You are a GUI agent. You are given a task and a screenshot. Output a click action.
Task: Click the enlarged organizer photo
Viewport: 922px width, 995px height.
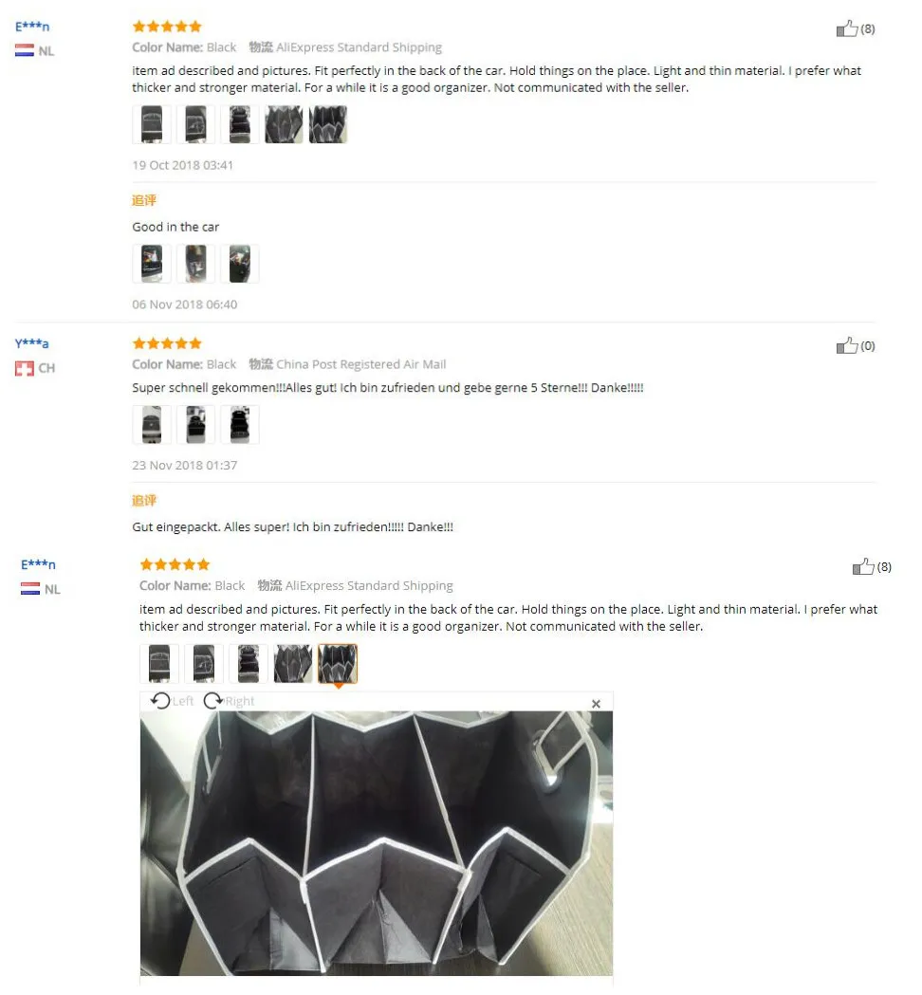(x=377, y=843)
